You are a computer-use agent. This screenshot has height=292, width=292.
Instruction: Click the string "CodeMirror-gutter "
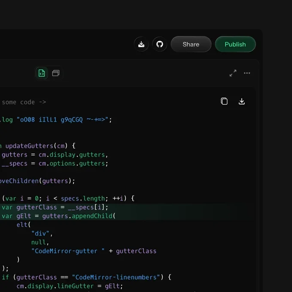[68, 251]
